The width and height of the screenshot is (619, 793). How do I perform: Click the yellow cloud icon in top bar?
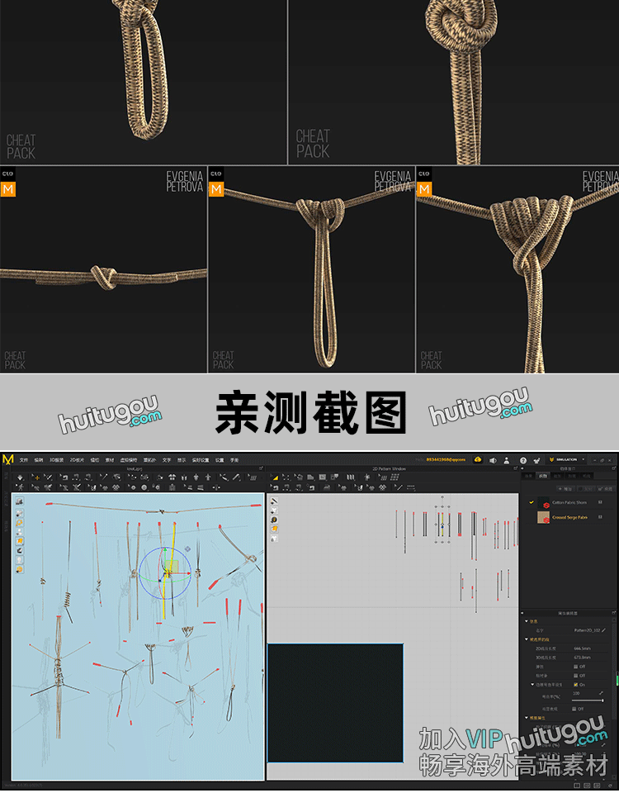pos(478,459)
